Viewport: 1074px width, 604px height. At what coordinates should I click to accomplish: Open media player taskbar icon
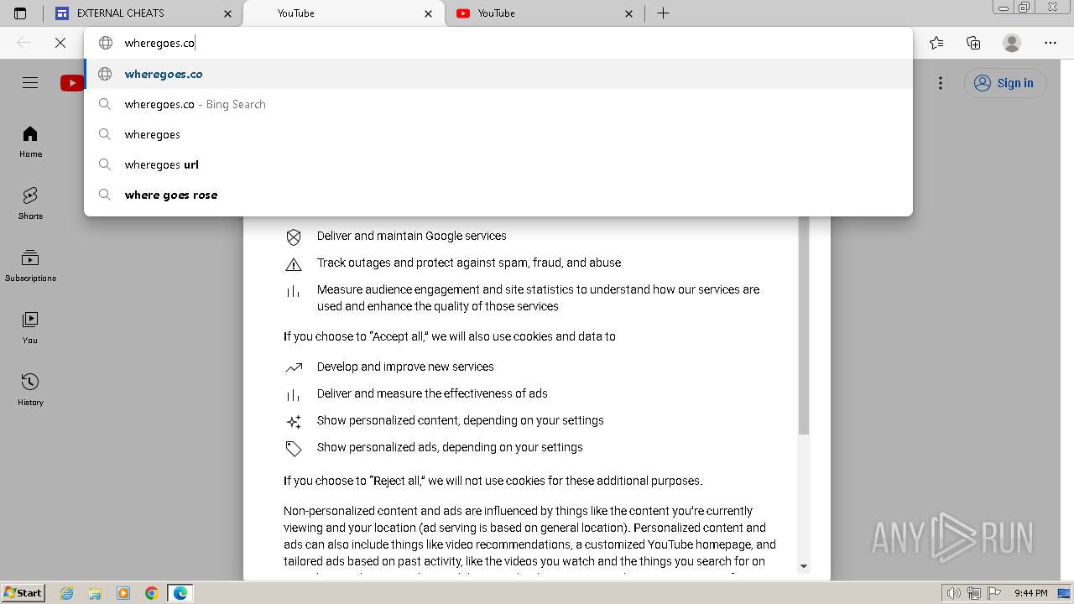(123, 593)
